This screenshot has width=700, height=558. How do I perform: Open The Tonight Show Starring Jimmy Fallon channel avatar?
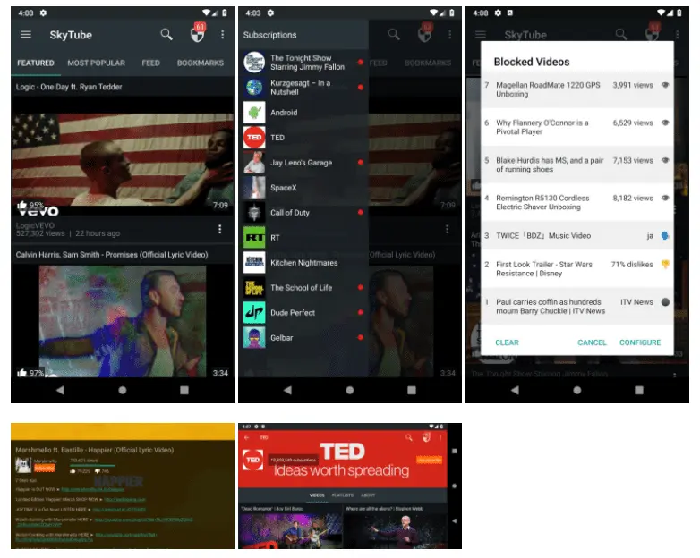(x=254, y=63)
